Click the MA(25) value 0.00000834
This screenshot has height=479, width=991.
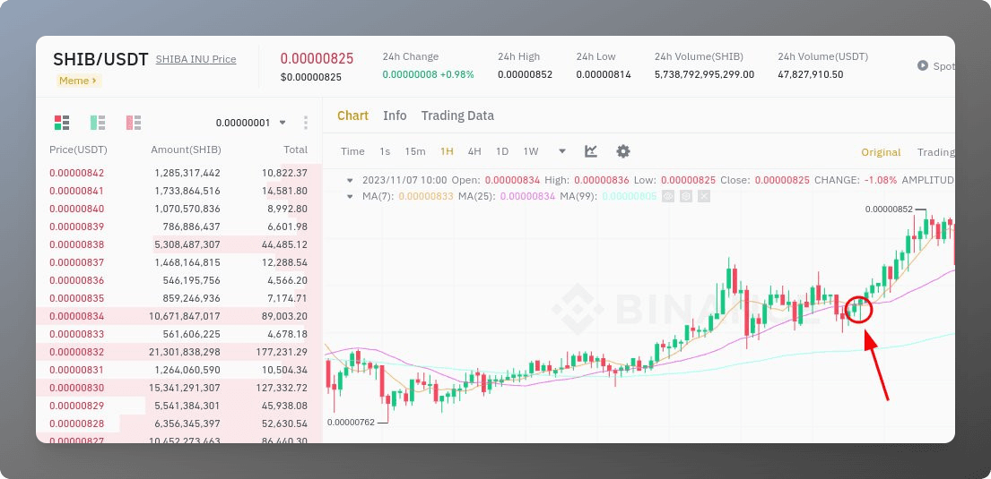click(527, 196)
